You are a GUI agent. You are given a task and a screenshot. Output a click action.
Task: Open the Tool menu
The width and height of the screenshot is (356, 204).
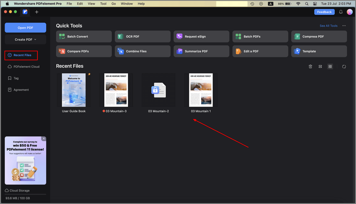click(x=103, y=4)
